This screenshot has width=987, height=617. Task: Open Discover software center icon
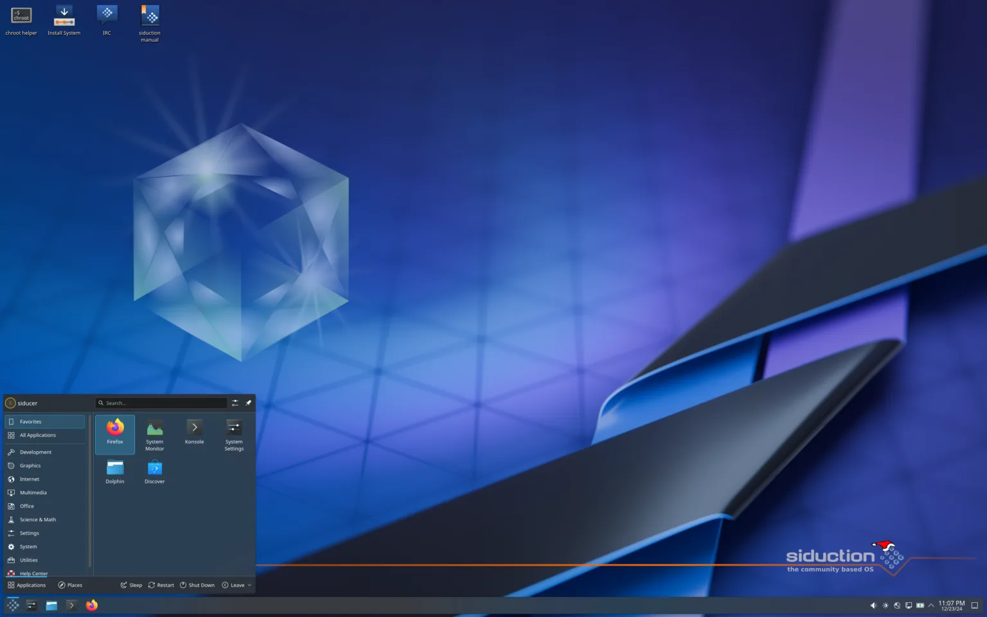[155, 471]
